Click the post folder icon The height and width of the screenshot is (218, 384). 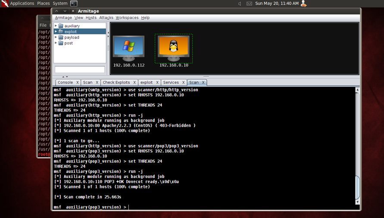pyautogui.click(x=61, y=43)
